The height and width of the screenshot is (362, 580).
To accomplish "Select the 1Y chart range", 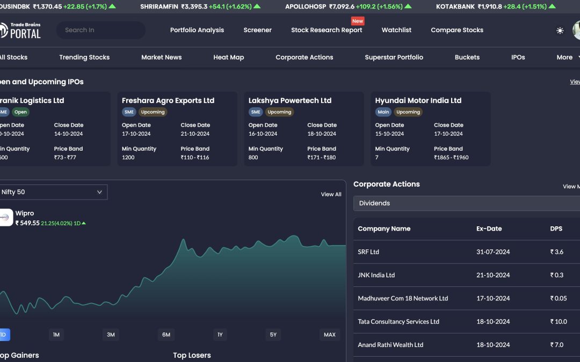I will (220, 335).
